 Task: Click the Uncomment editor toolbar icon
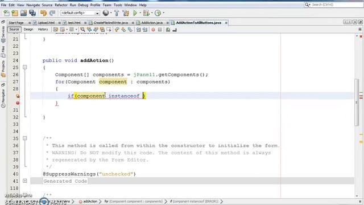click(175, 30)
